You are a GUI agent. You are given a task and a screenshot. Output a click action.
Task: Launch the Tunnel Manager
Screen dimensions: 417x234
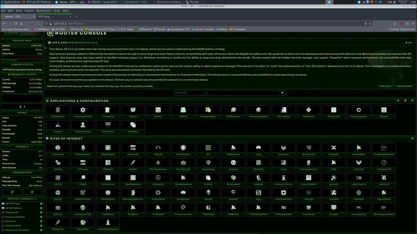click(x=83, y=127)
